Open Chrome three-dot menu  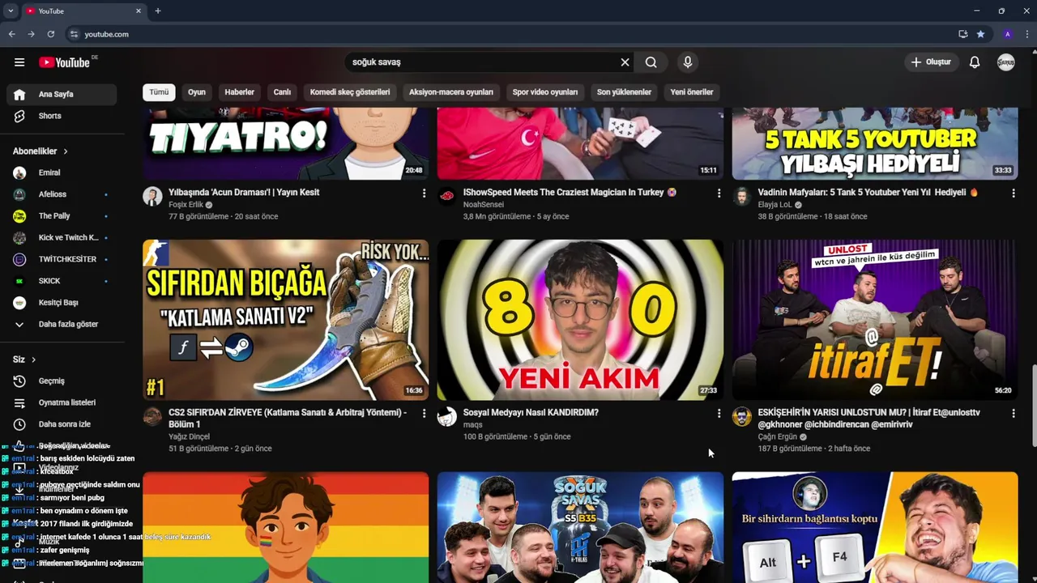pyautogui.click(x=1027, y=34)
